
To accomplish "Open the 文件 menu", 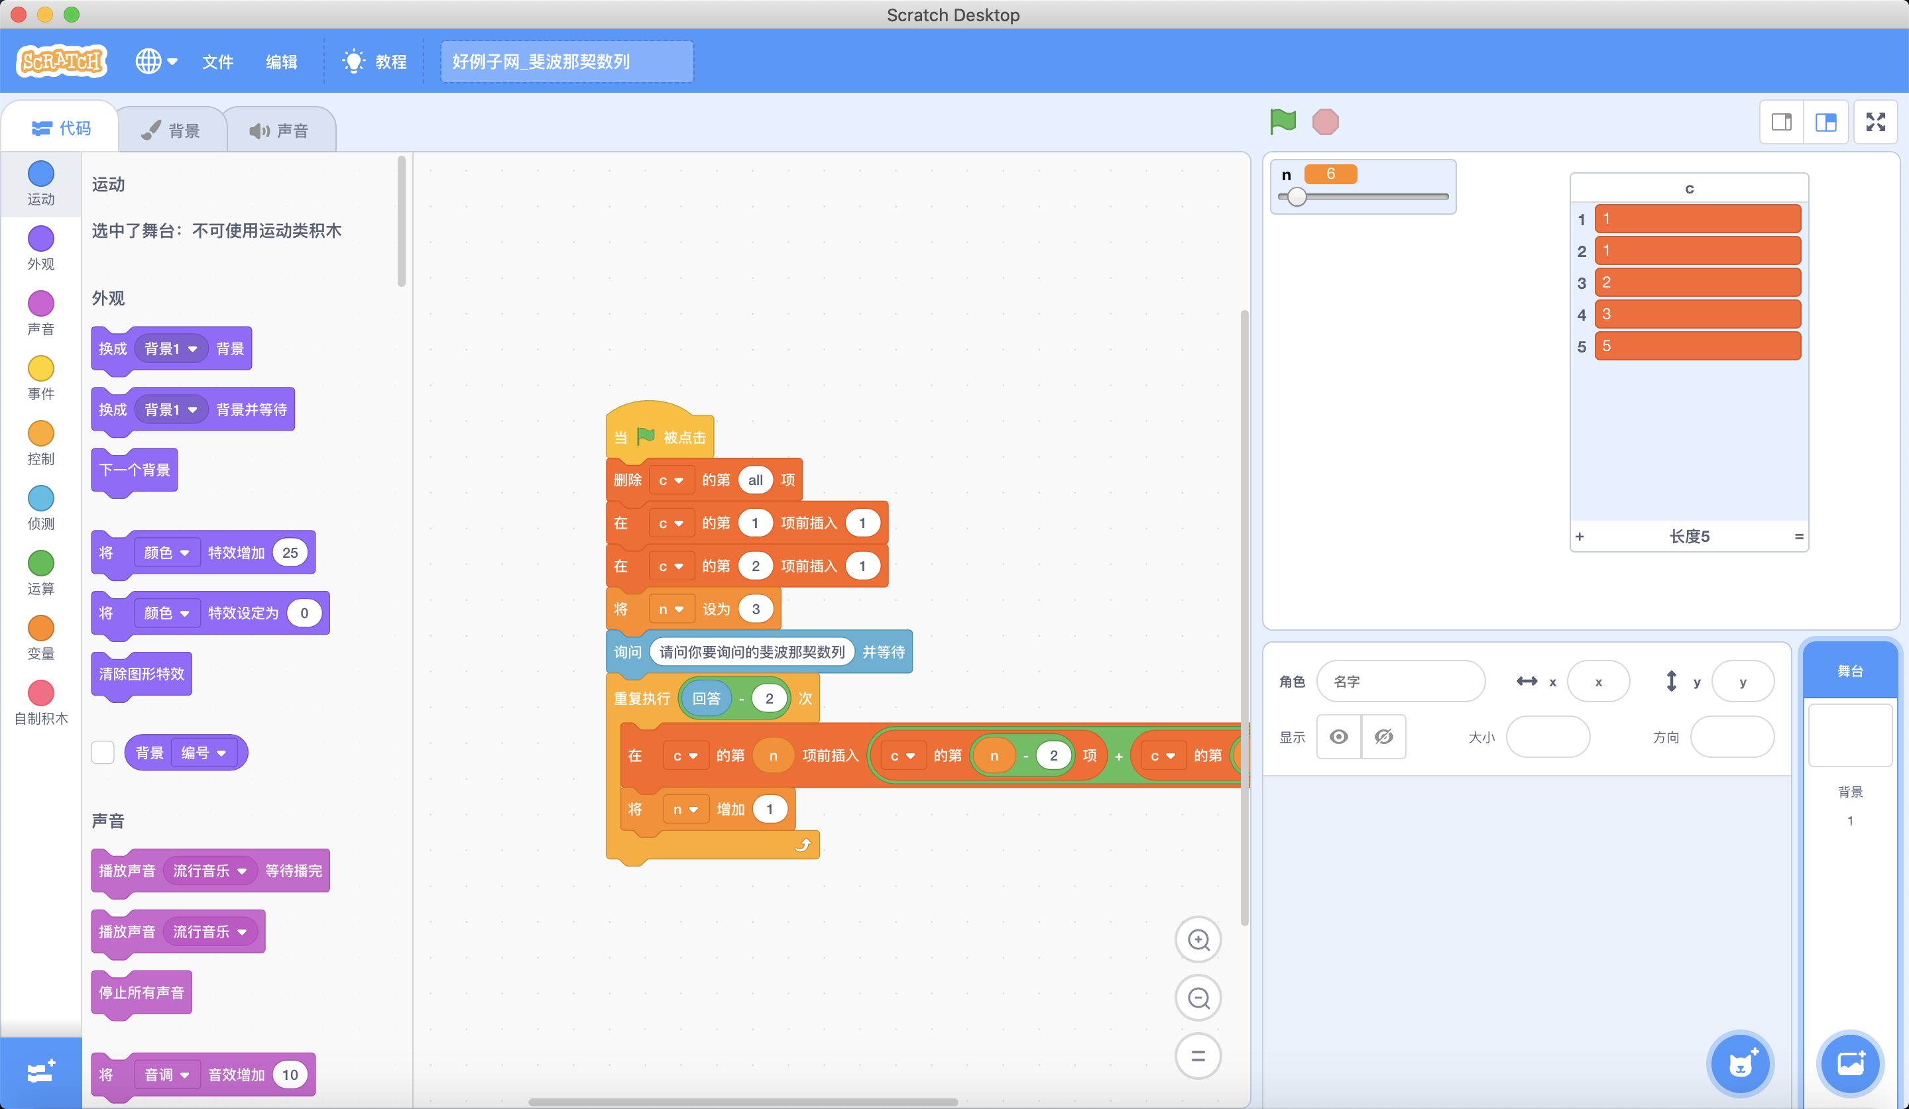I will pos(217,62).
